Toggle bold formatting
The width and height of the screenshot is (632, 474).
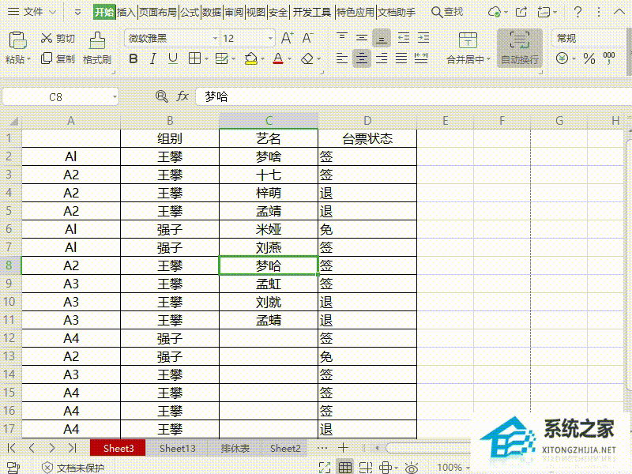[133, 58]
